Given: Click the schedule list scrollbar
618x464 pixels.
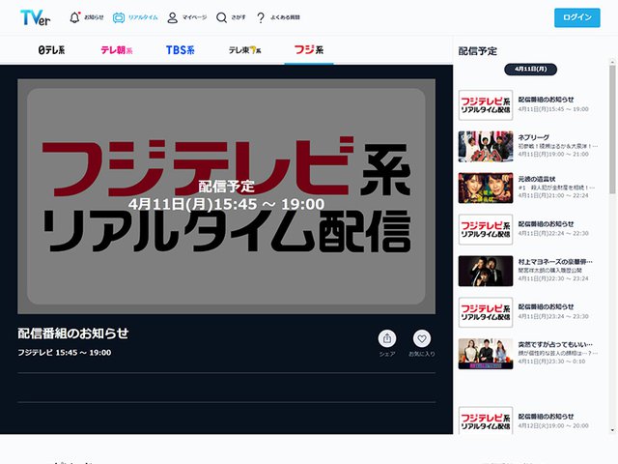Looking at the screenshot, I should 612,145.
